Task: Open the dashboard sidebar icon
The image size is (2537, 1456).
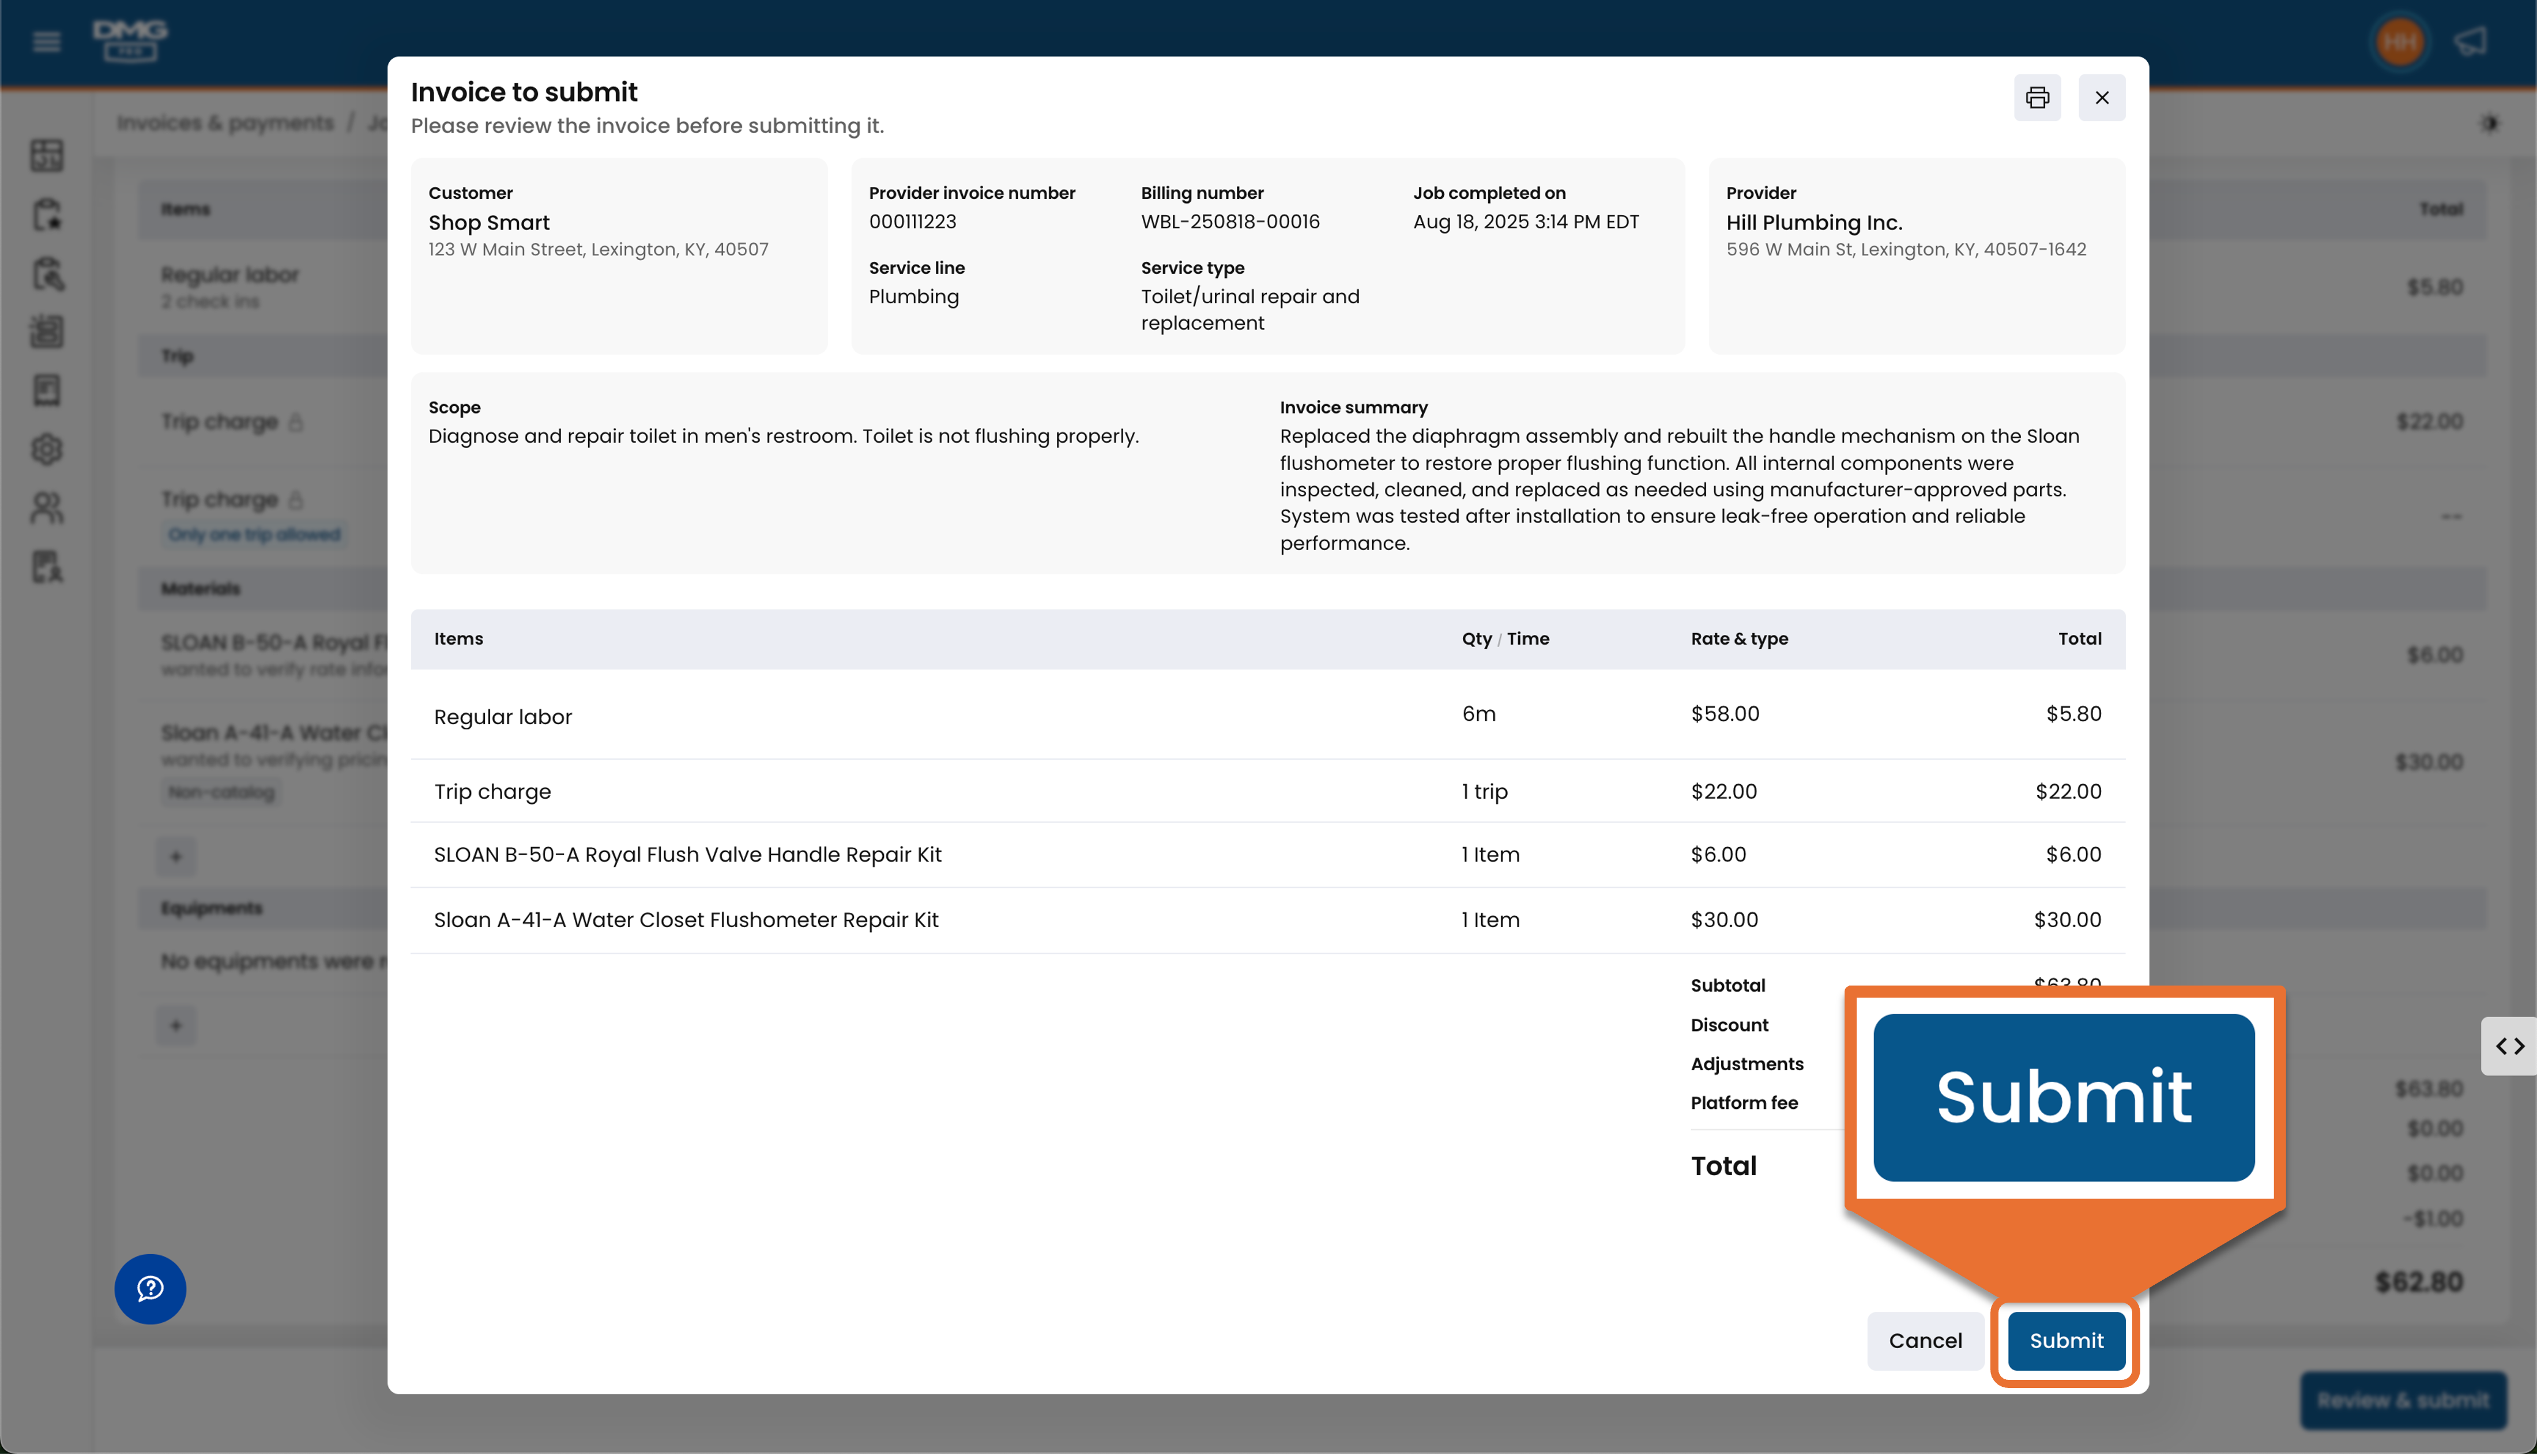Action: point(47,155)
